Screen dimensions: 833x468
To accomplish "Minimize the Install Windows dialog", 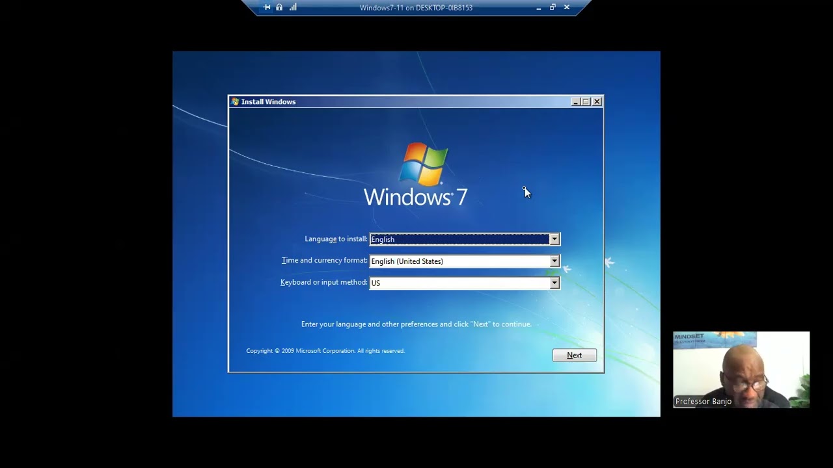I will (x=575, y=101).
